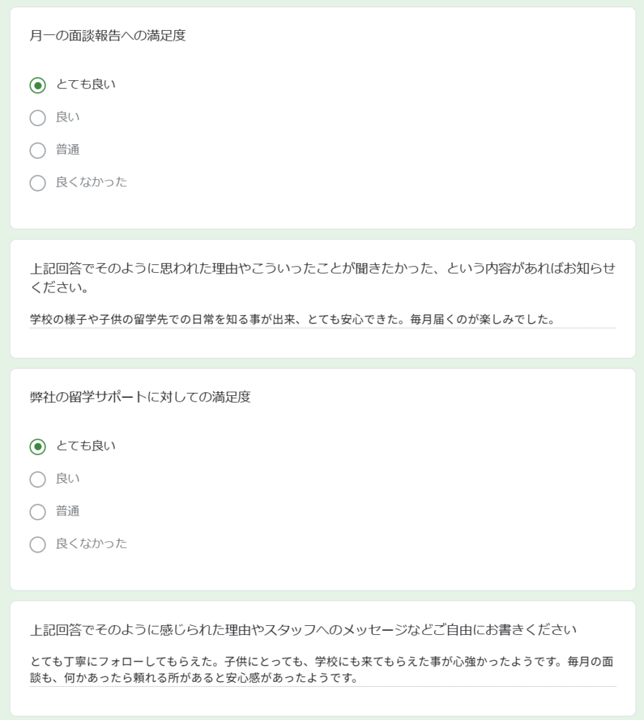
Task: Click the とても良い label text under 留学サポート
Action: pos(86,446)
